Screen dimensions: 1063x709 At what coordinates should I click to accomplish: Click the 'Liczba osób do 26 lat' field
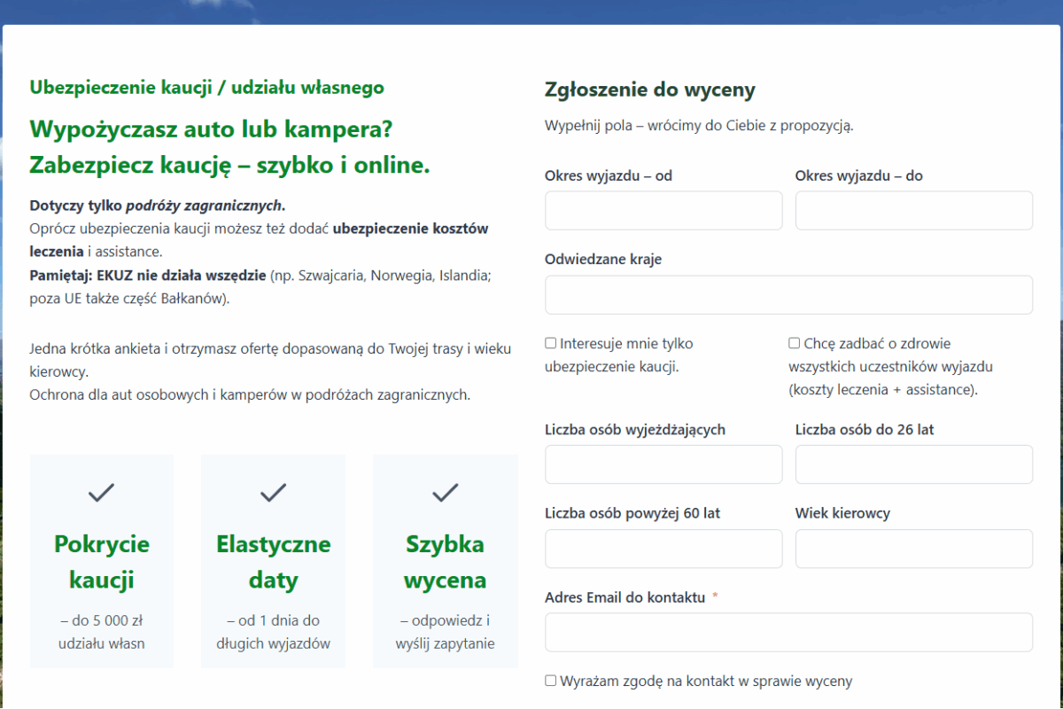(x=913, y=464)
